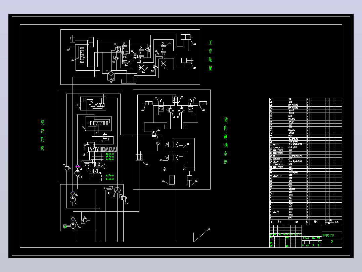Select the brake valve symbol labeled 39

pyautogui.click(x=173, y=158)
